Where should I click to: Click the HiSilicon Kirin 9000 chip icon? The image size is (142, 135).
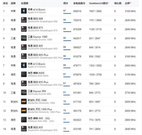pyautogui.click(x=24, y=74)
